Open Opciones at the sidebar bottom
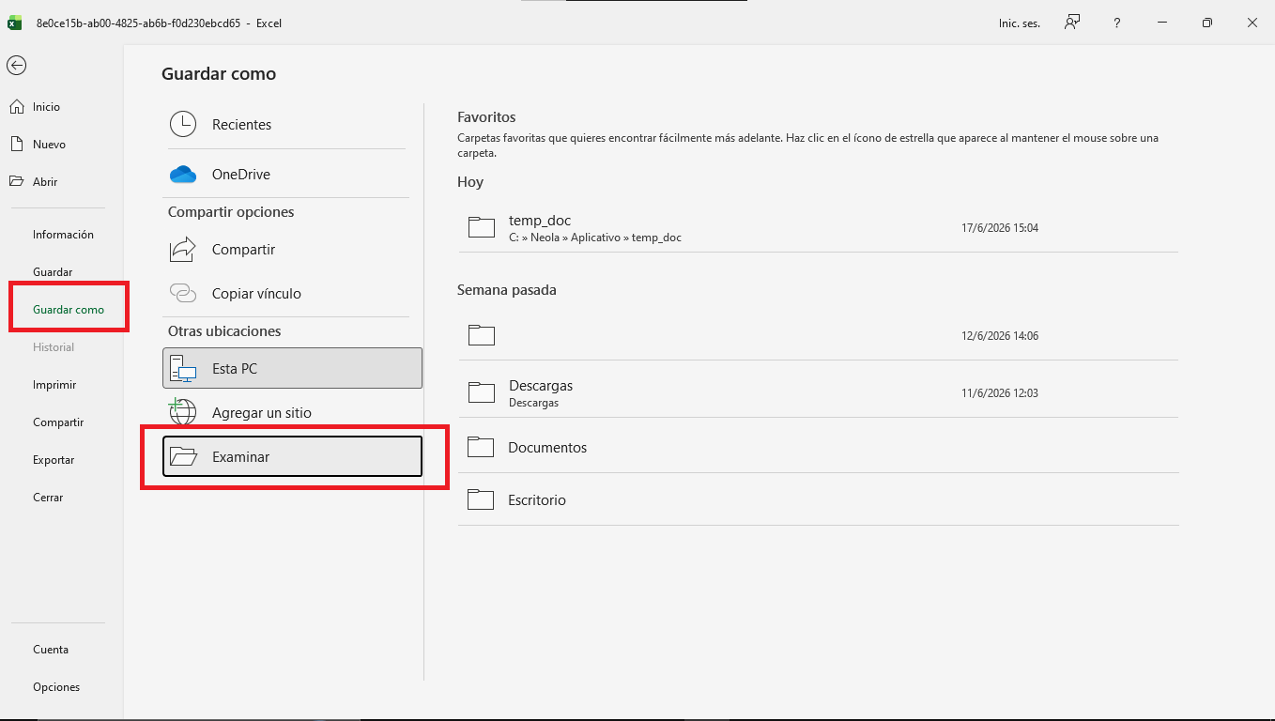1275x721 pixels. (x=57, y=687)
